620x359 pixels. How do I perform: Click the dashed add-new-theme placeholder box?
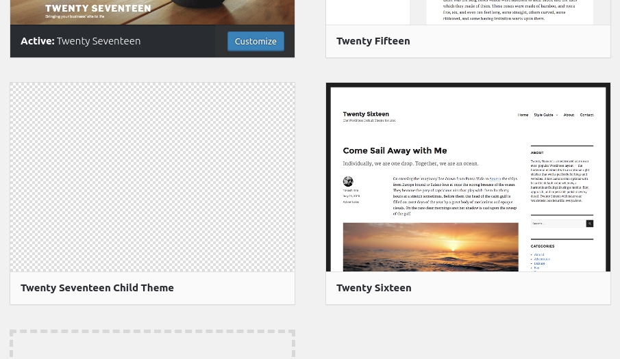click(152, 345)
